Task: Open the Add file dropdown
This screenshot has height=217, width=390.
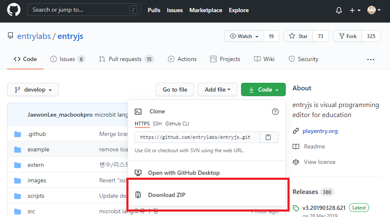Action: pos(218,89)
